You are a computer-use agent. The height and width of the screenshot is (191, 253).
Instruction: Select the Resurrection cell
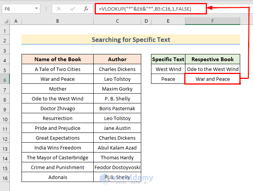(x=58, y=118)
